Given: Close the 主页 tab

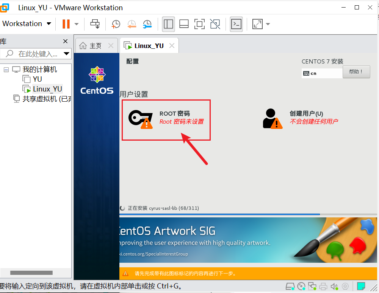Looking at the screenshot, I should pyautogui.click(x=111, y=46).
